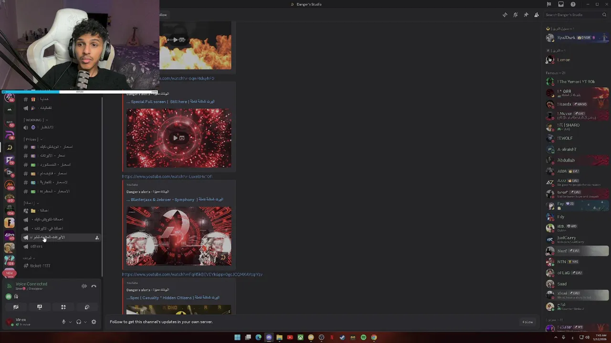Collapse the Prices channel category
Screen dimensions: 611x343
(x=32, y=140)
